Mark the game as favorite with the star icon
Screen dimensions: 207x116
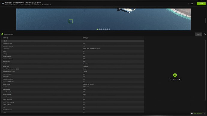point(189,4)
